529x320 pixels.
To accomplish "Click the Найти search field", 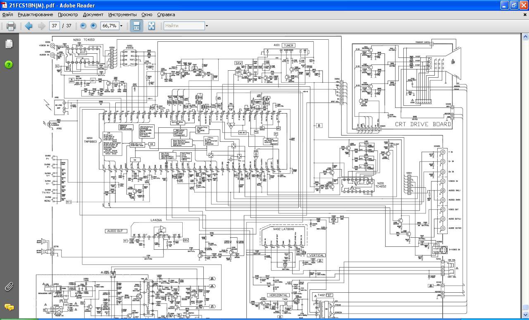I will coord(184,26).
